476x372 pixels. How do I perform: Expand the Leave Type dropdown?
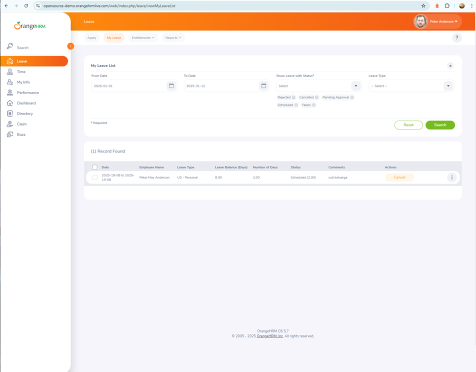click(x=448, y=86)
